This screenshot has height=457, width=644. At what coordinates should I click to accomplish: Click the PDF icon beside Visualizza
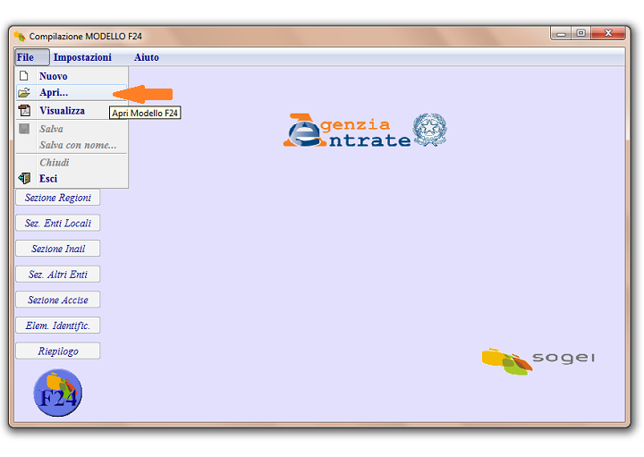click(x=24, y=111)
